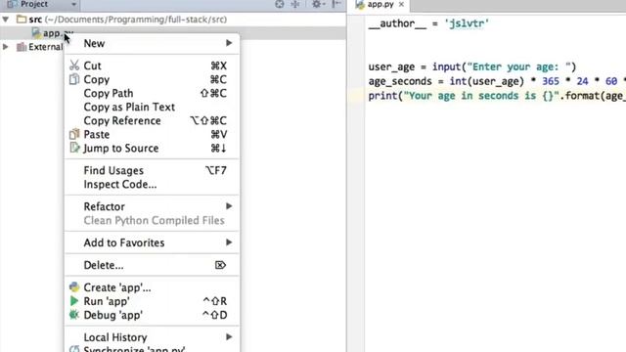Select Inspect Code... menu entry

pyautogui.click(x=152, y=185)
